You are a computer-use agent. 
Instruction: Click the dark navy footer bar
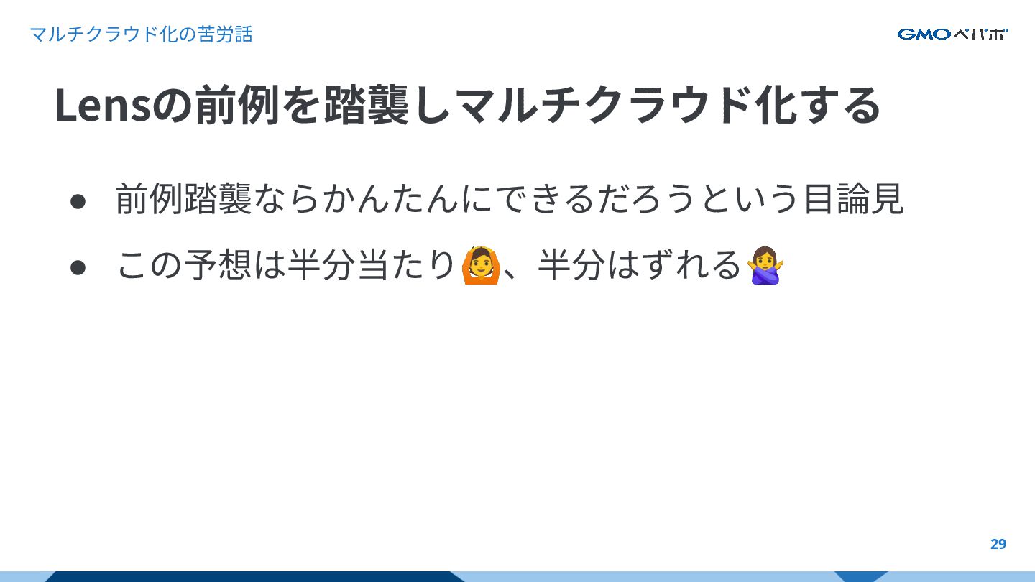coord(255,576)
